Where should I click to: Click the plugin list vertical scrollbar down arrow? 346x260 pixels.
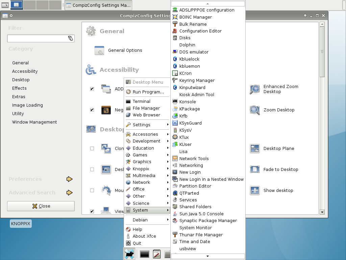(x=322, y=212)
